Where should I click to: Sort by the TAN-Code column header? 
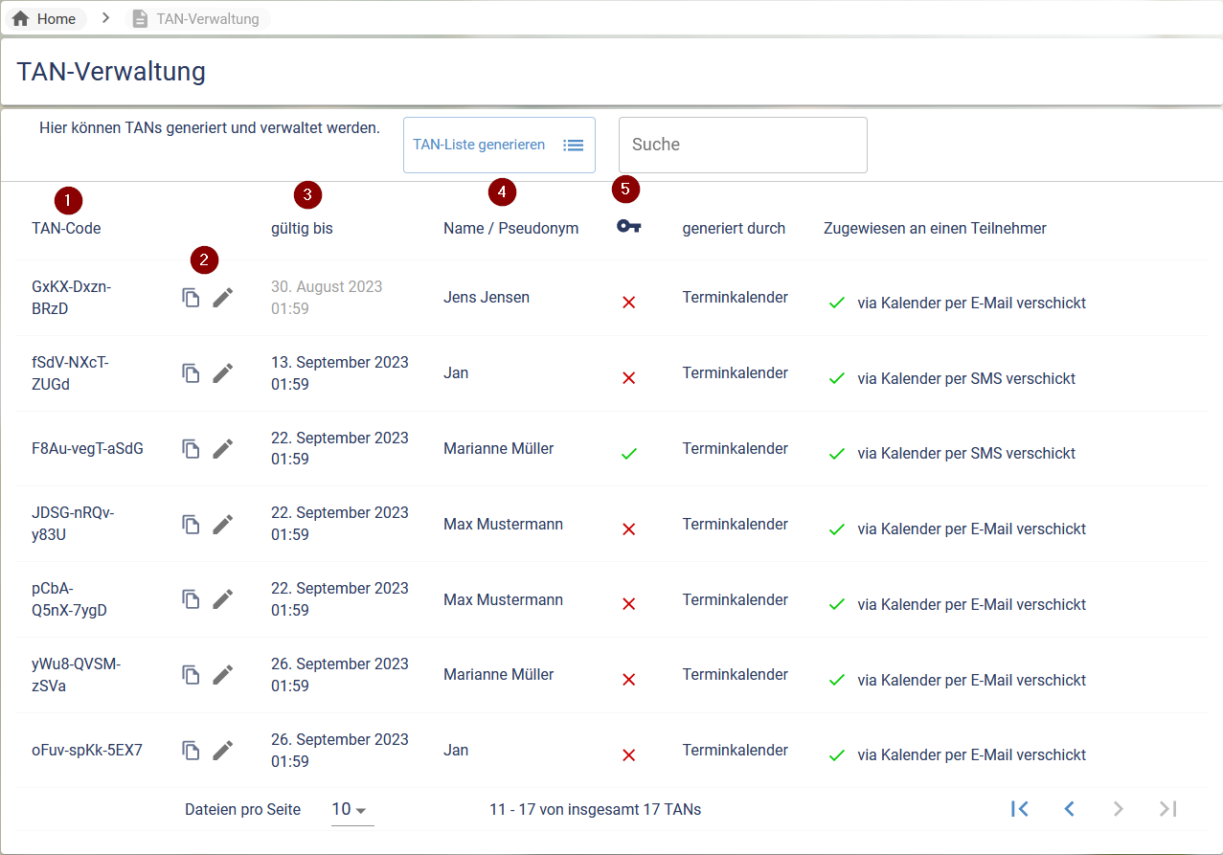coord(66,229)
